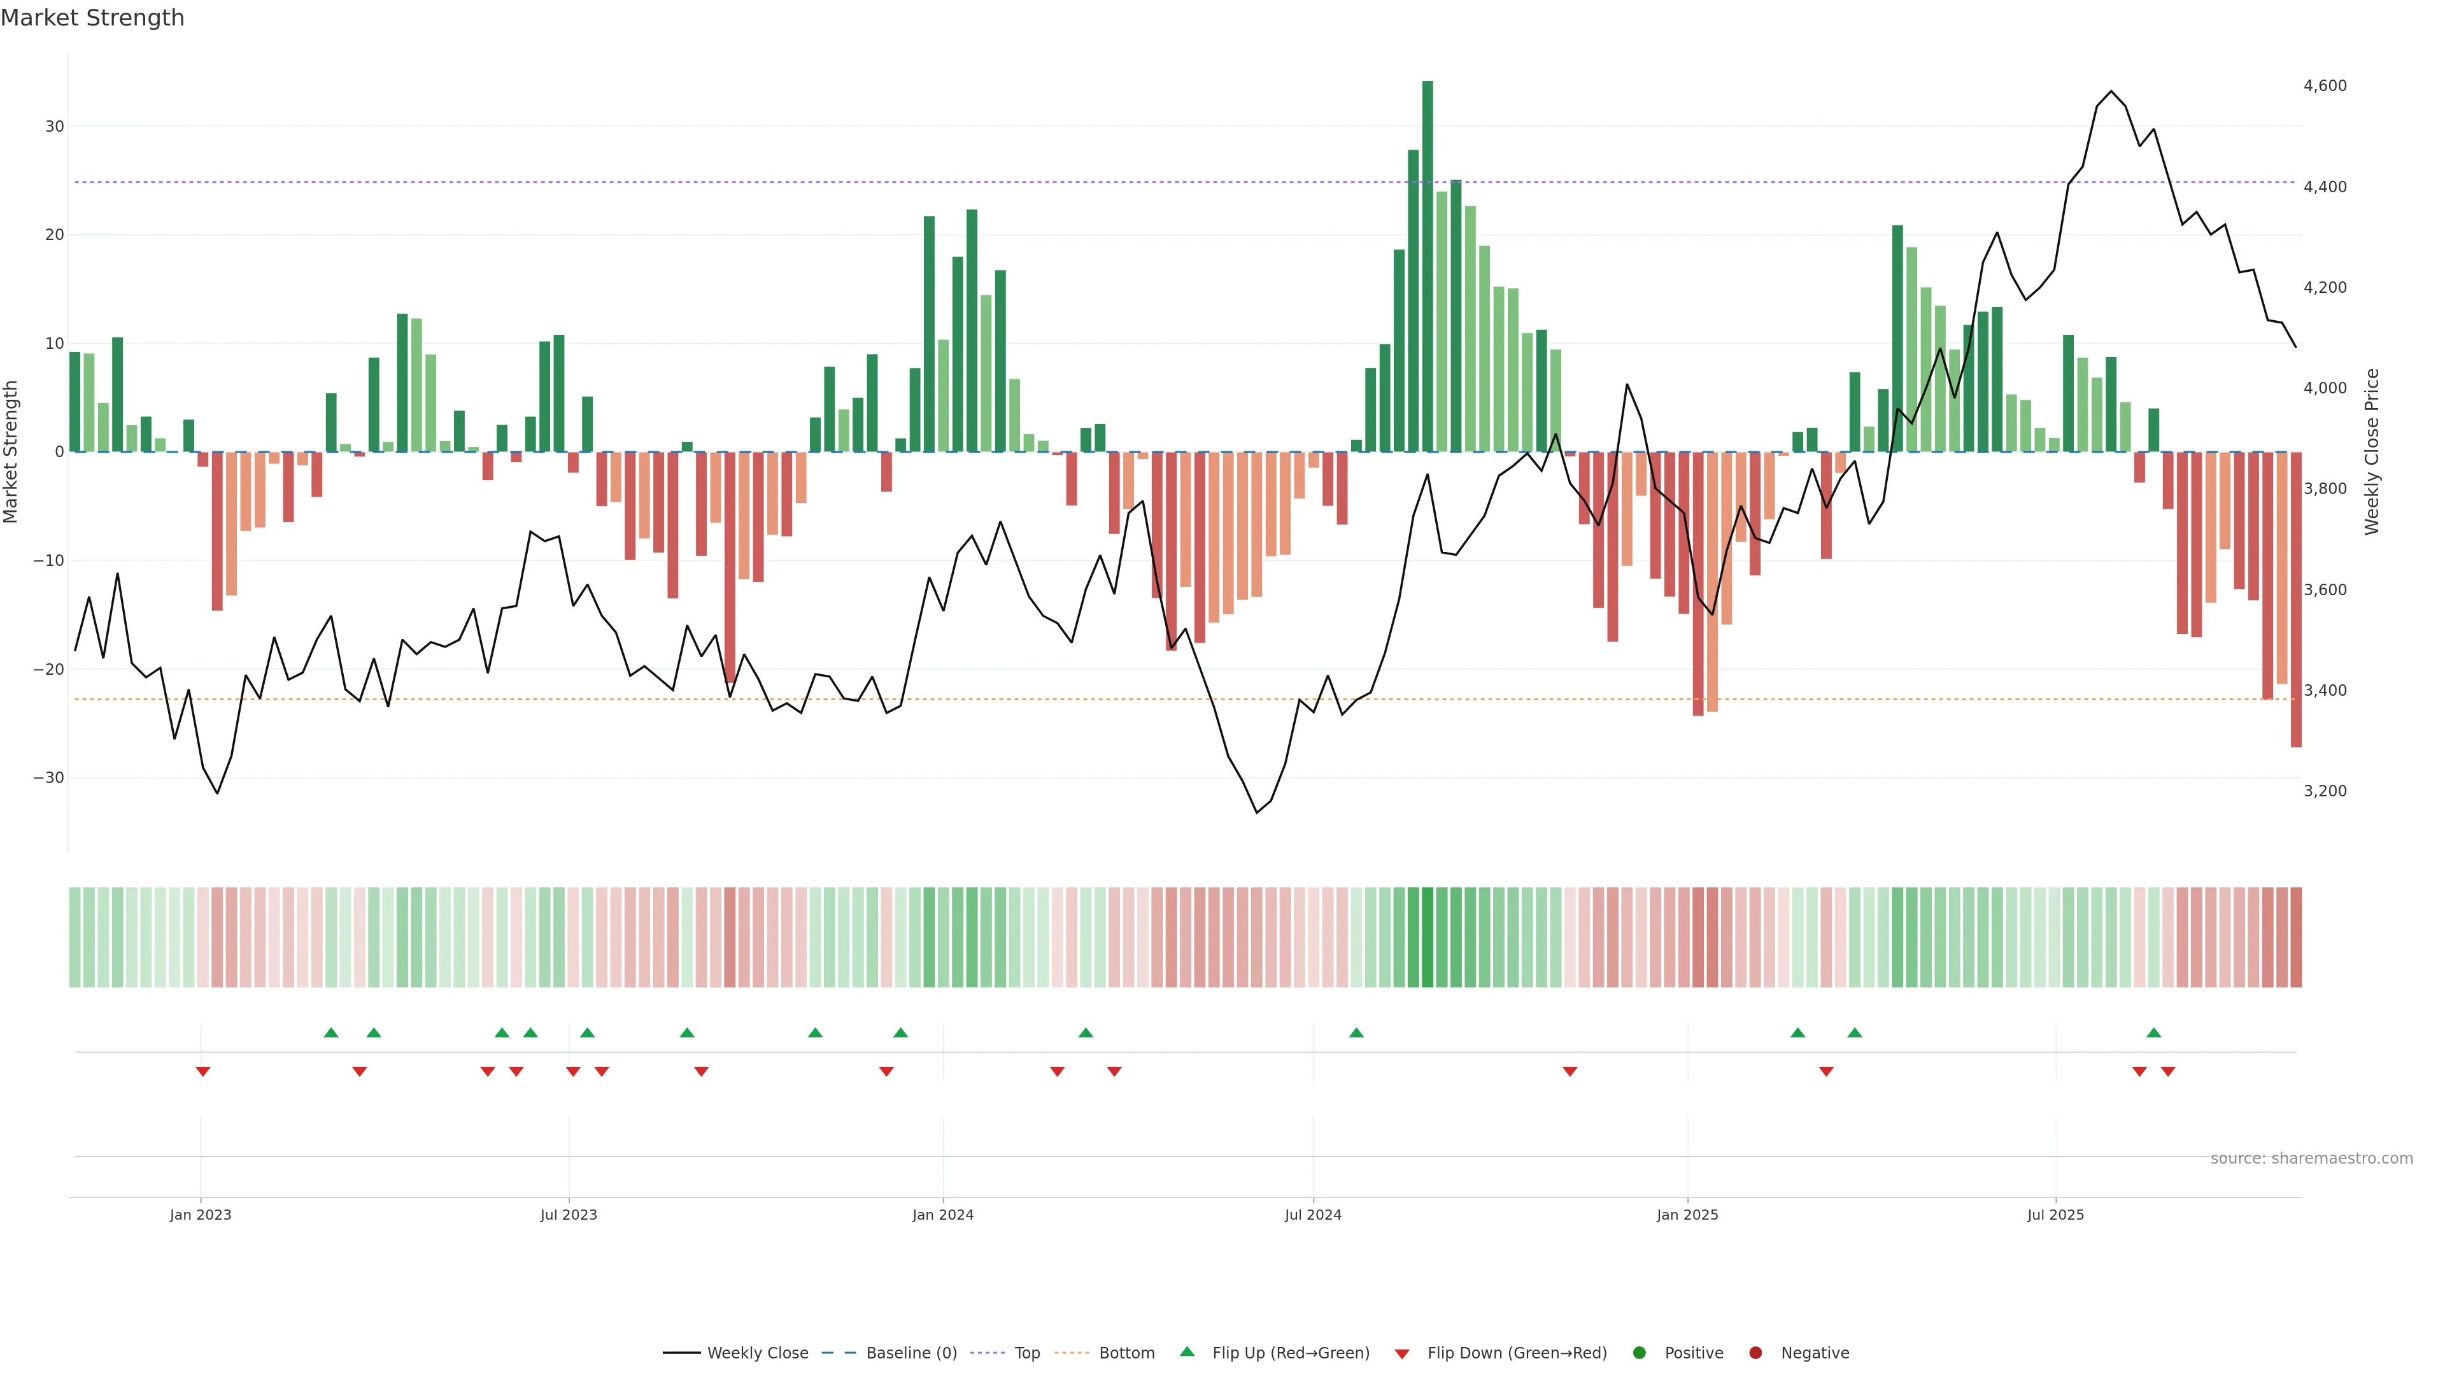Toggle the Weekly Close series label
Viewport: 2445px width, 1375px height.
758,1353
